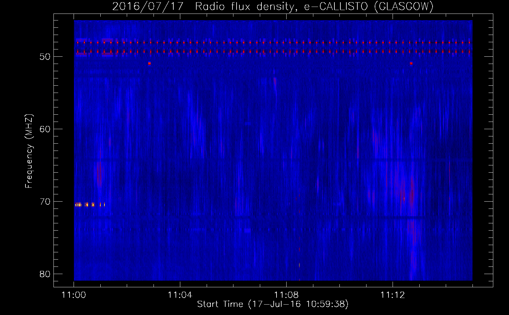Click the 'Start Time (17-Jul-16 10:59:38)' label
The height and width of the screenshot is (315, 509).
point(273,304)
